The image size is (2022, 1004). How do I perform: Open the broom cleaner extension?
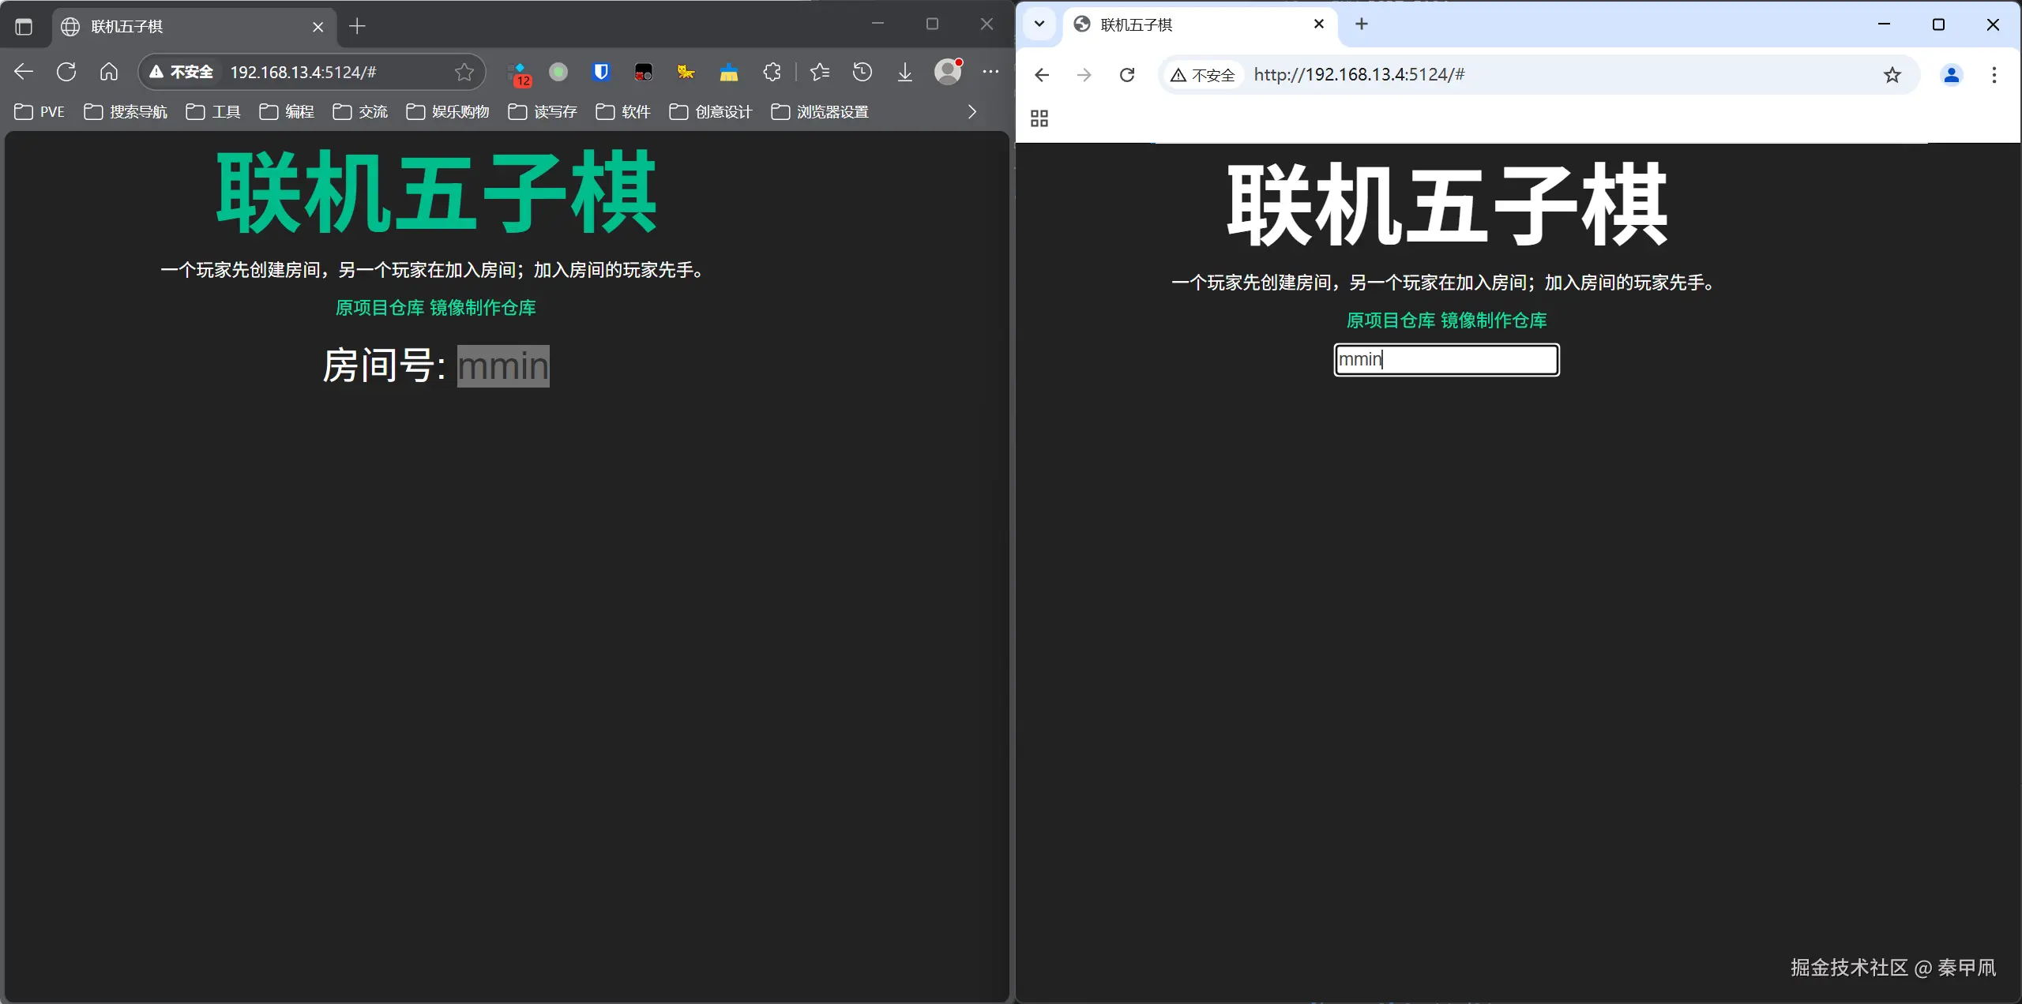point(727,72)
